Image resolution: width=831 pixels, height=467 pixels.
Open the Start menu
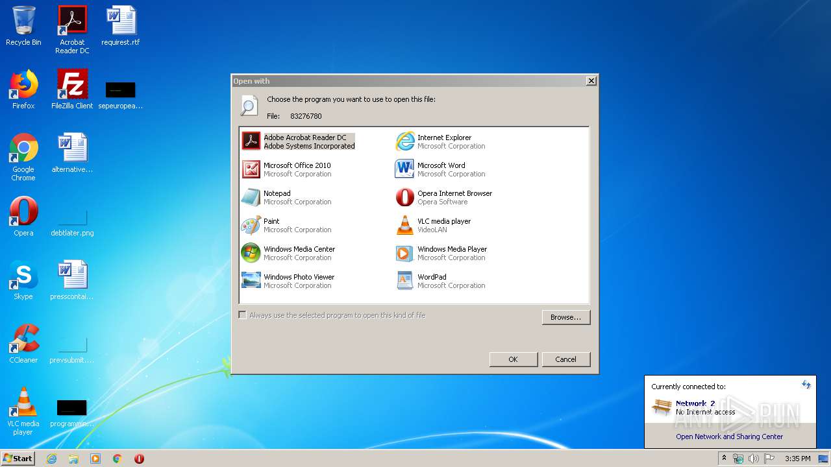[x=18, y=459]
